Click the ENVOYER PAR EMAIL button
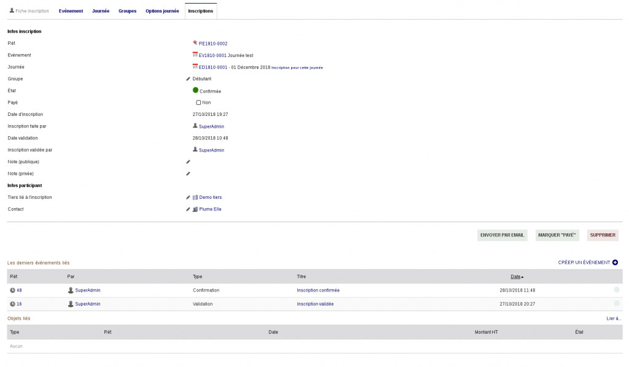 pyautogui.click(x=502, y=235)
